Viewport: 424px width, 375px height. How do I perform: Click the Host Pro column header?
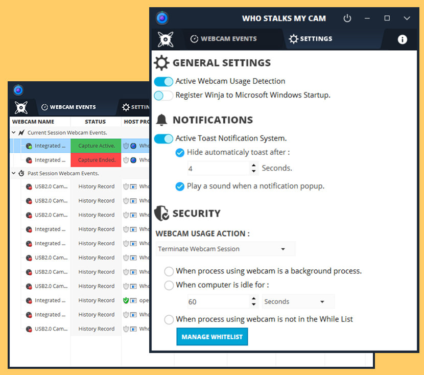tap(135, 122)
